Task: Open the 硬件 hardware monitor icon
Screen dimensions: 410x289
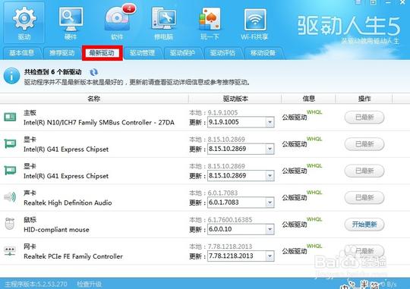Action: (x=71, y=23)
